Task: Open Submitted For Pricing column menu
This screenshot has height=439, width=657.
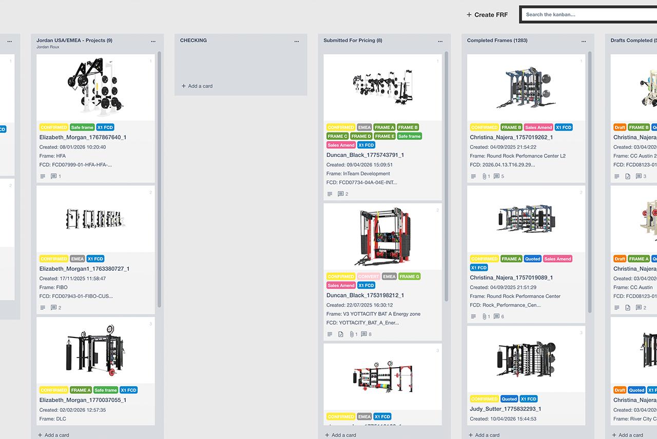Action: click(x=440, y=41)
